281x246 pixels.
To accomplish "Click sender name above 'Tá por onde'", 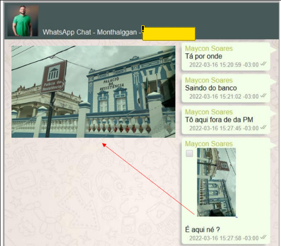I will tap(209, 49).
